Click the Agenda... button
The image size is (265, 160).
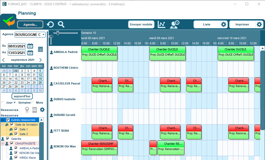(x=30, y=24)
